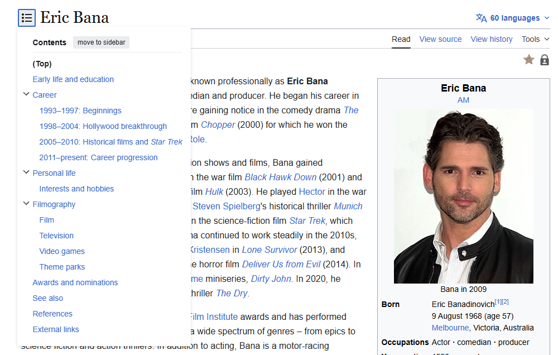Collapse the Career section chevron
558x355 pixels.
[26, 94]
